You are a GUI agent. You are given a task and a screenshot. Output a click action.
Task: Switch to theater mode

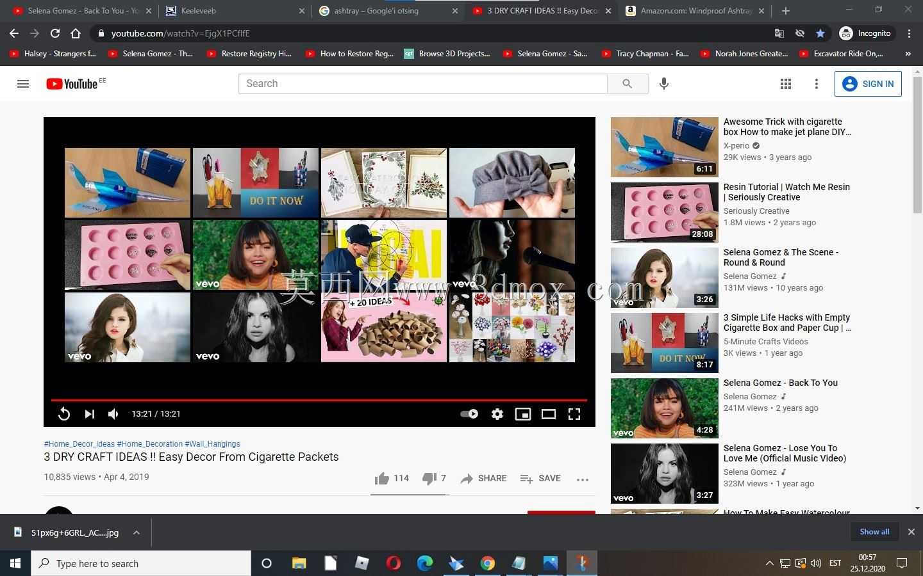[x=549, y=414]
